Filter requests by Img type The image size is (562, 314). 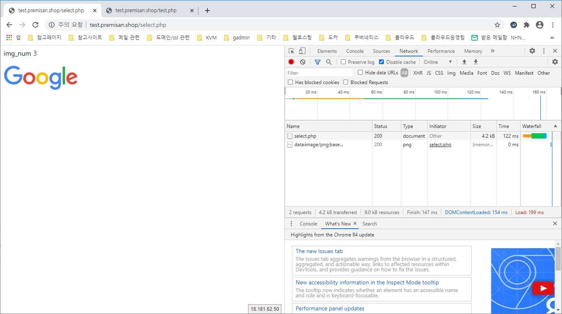click(451, 73)
